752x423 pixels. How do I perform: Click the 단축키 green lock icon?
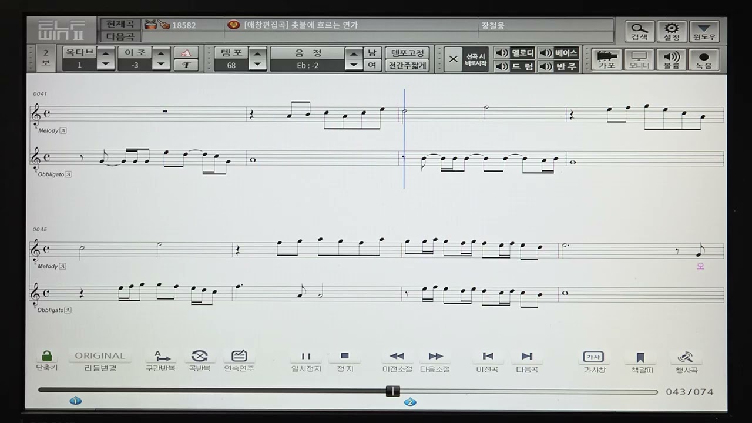click(47, 360)
